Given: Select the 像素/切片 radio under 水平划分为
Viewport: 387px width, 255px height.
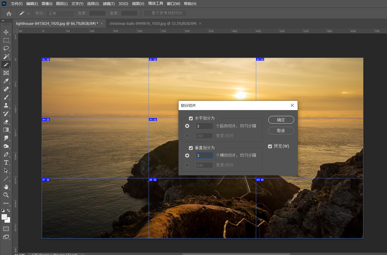Looking at the screenshot, I should (187, 136).
